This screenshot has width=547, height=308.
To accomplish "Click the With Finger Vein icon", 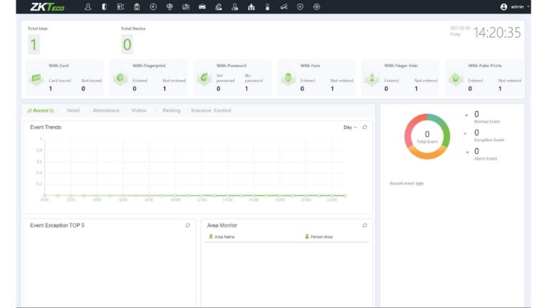I will [372, 78].
